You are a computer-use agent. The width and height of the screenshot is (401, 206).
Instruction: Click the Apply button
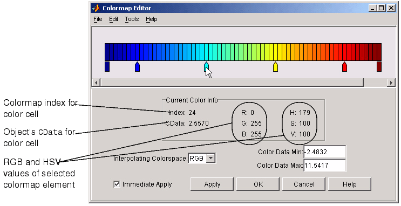point(212,184)
